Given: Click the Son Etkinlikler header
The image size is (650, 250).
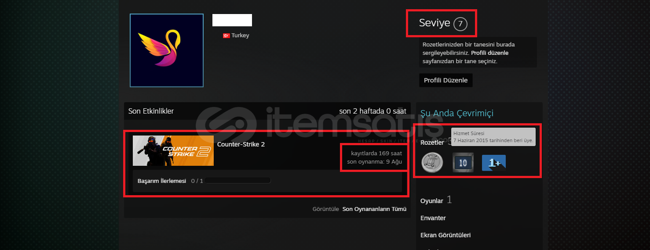Looking at the screenshot, I should click(x=151, y=111).
